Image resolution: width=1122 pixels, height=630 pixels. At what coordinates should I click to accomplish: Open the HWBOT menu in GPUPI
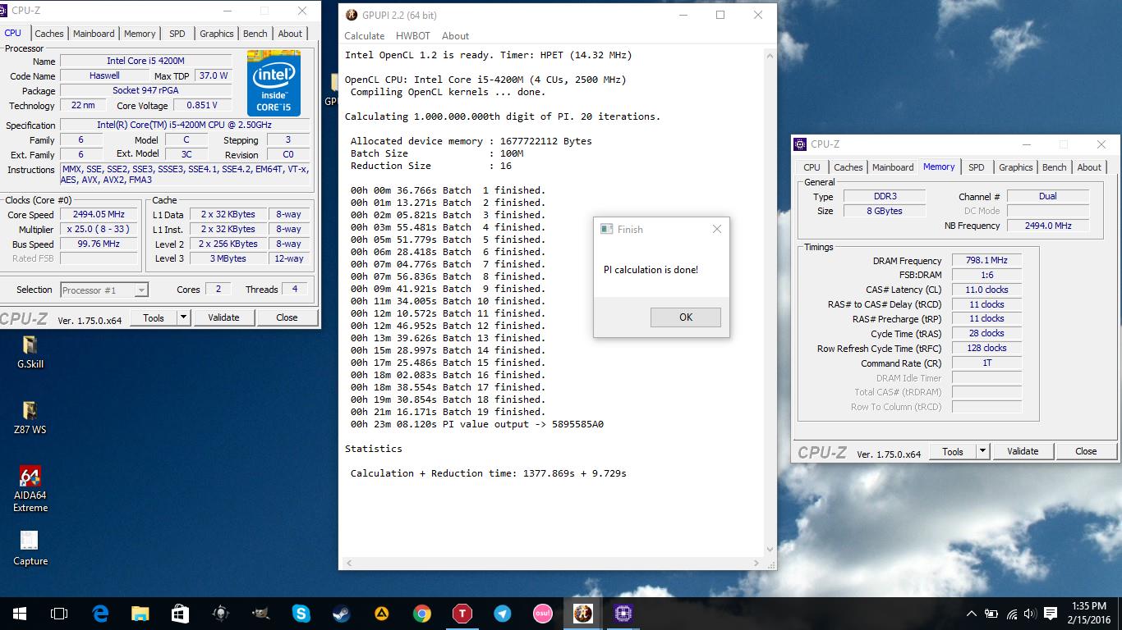(x=413, y=36)
